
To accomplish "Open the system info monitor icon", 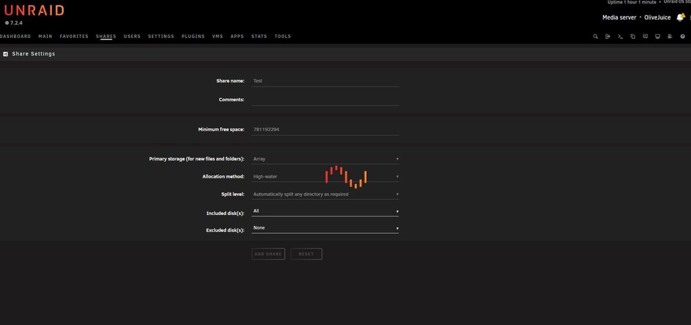I will pyautogui.click(x=658, y=37).
